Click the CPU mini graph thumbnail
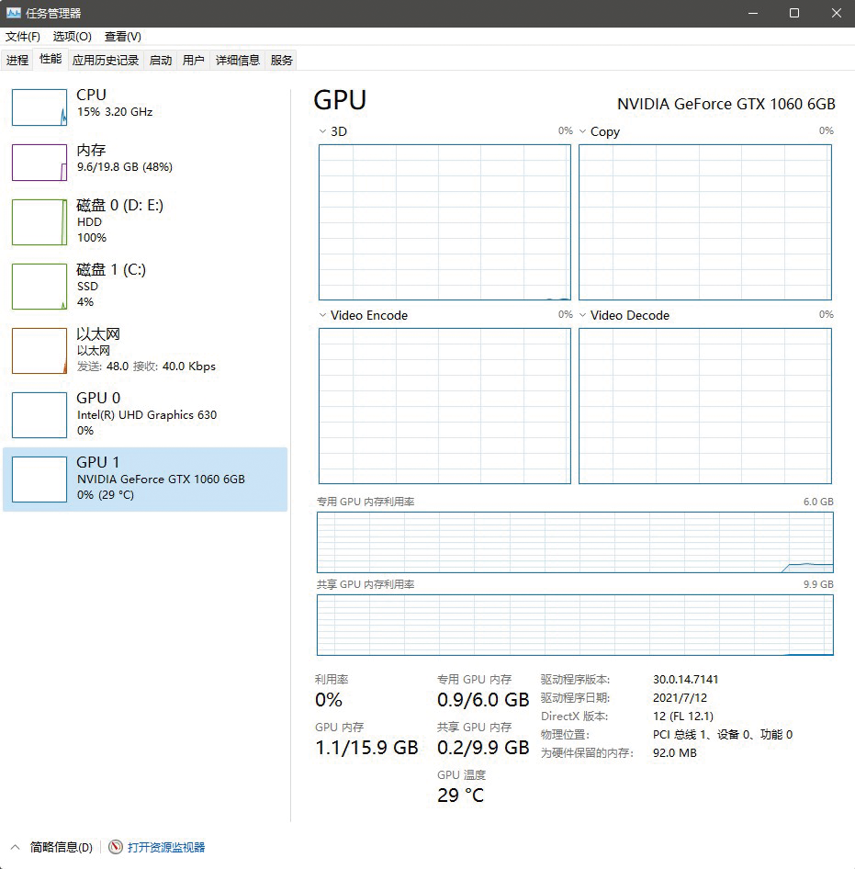Viewport: 855px width, 869px height. (x=39, y=107)
